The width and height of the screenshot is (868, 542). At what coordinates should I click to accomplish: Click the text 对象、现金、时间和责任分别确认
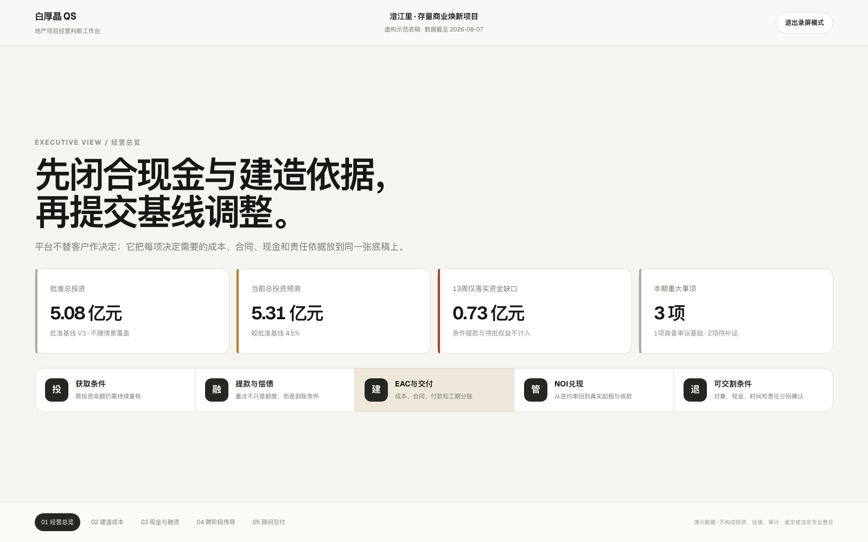(758, 396)
